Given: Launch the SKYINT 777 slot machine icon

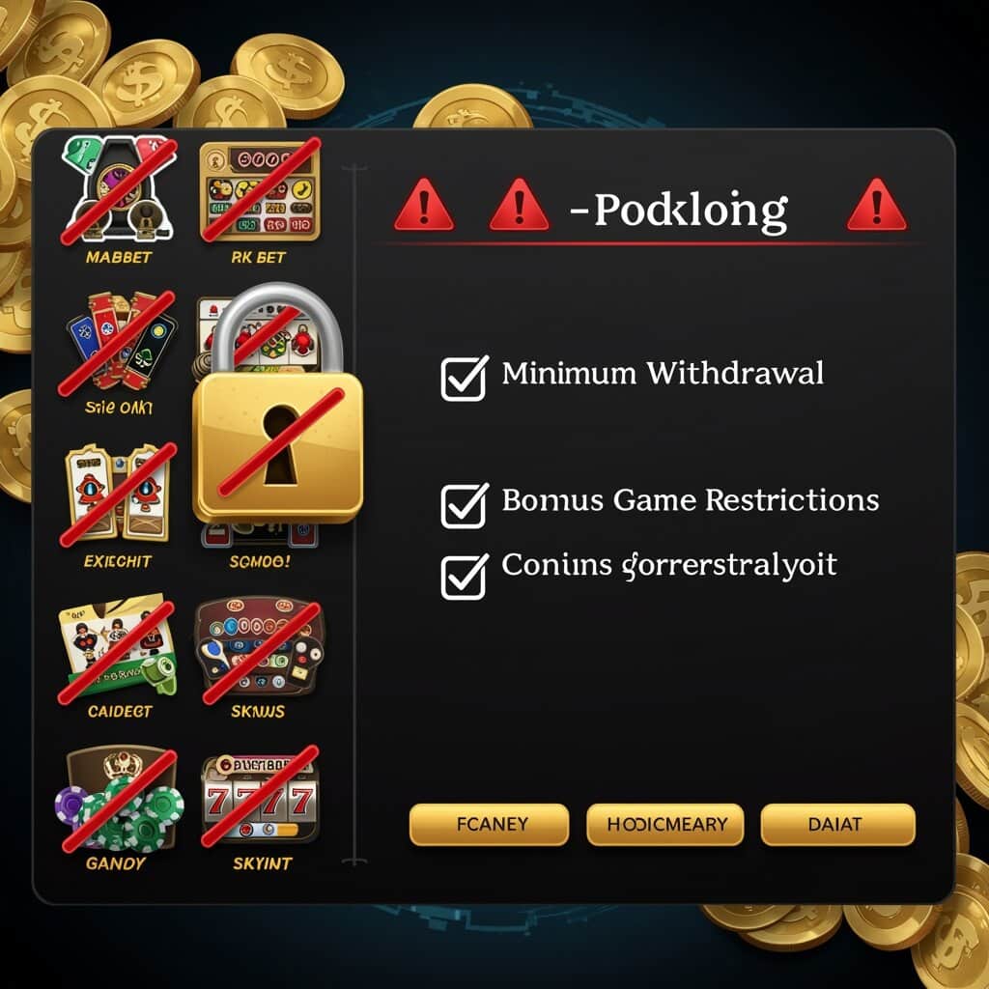Looking at the screenshot, I should pos(260,797).
